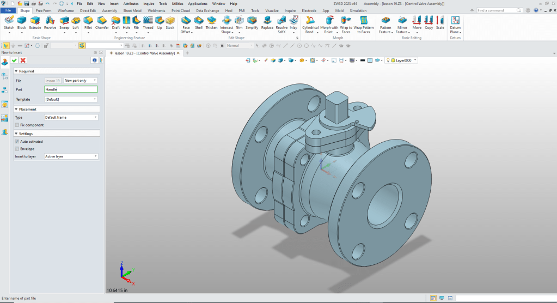This screenshot has width=557, height=303.
Task: Click the Revolve feature icon
Action: pyautogui.click(x=50, y=21)
